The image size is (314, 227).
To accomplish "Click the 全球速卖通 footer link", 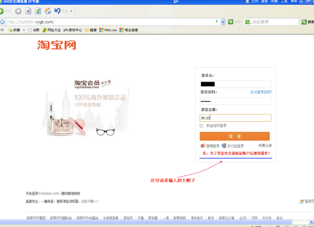I will click(x=111, y=218).
